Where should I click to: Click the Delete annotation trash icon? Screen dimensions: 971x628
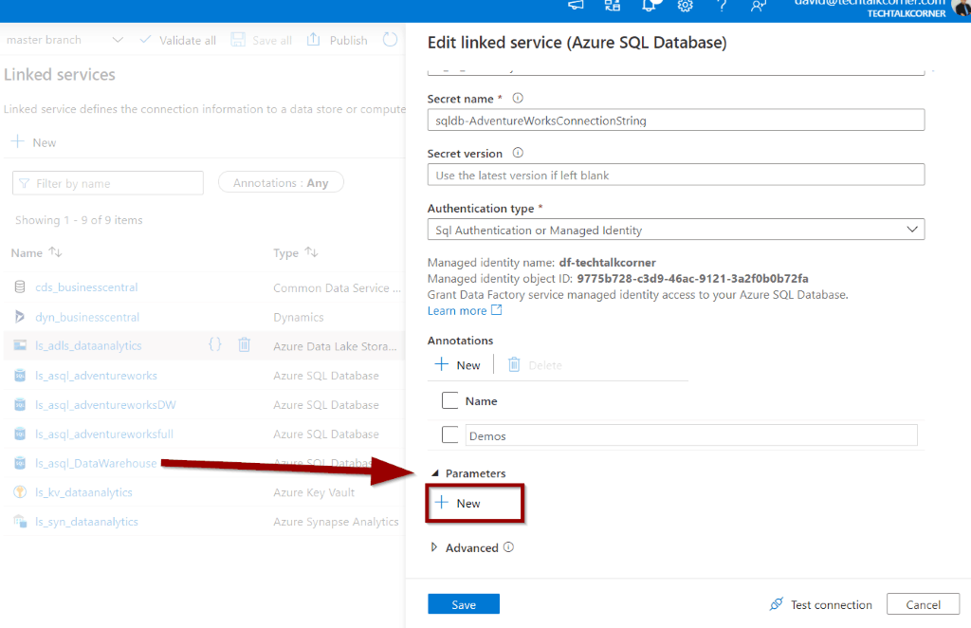514,365
